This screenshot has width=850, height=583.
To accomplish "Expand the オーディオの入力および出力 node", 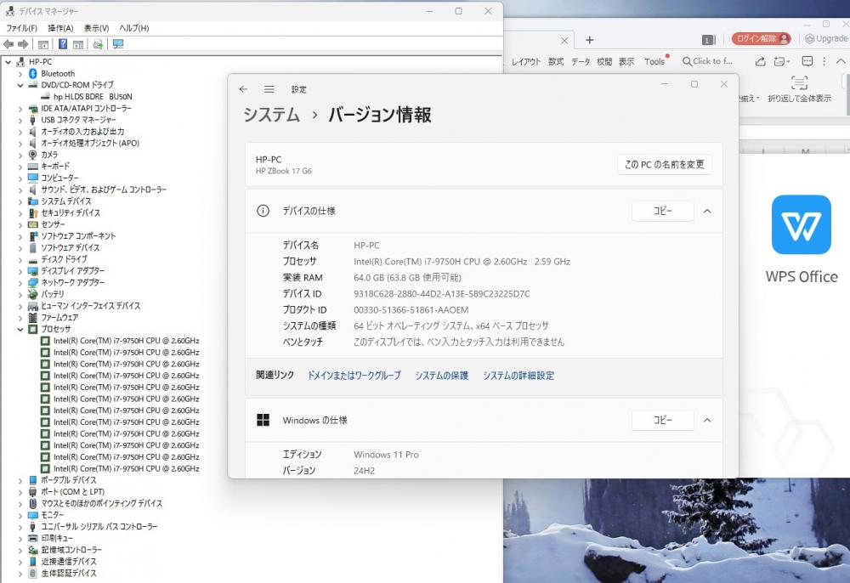I will [20, 132].
